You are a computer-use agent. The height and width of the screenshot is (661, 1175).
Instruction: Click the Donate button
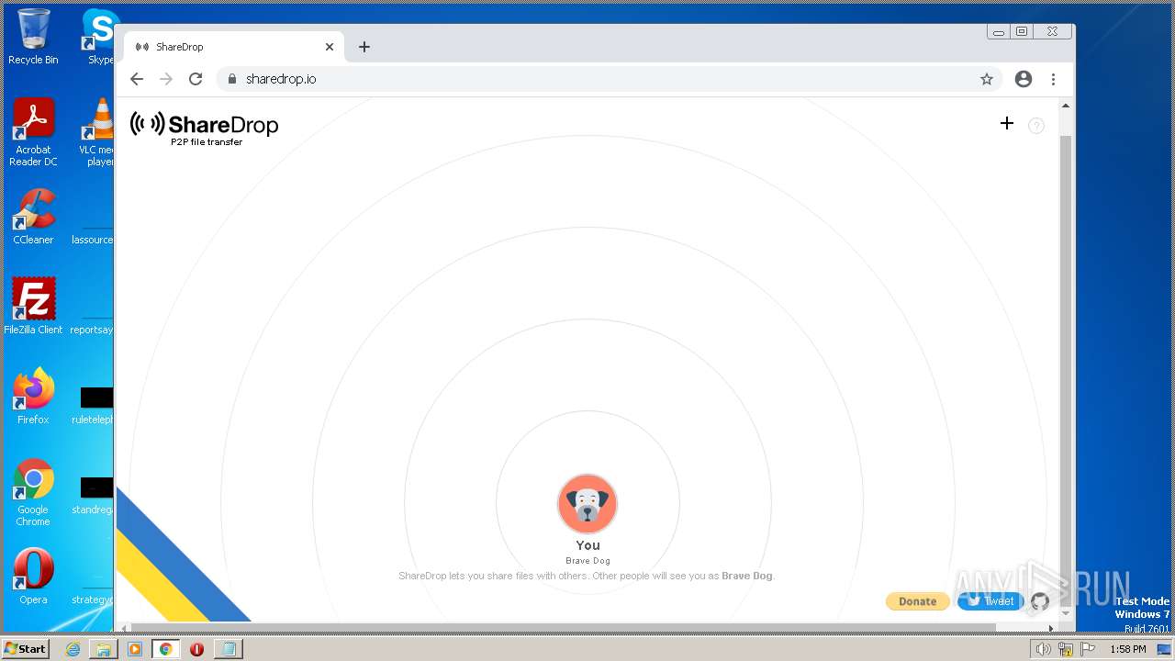coord(917,601)
